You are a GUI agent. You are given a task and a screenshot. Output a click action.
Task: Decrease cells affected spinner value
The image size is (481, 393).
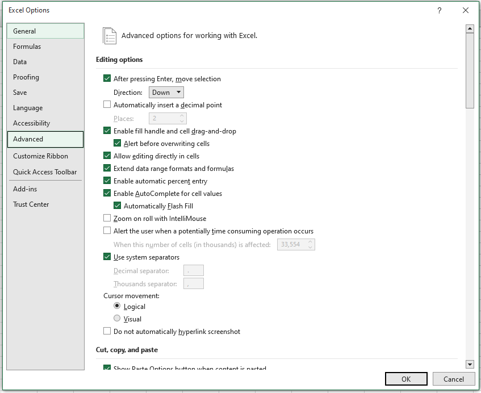[x=310, y=247]
